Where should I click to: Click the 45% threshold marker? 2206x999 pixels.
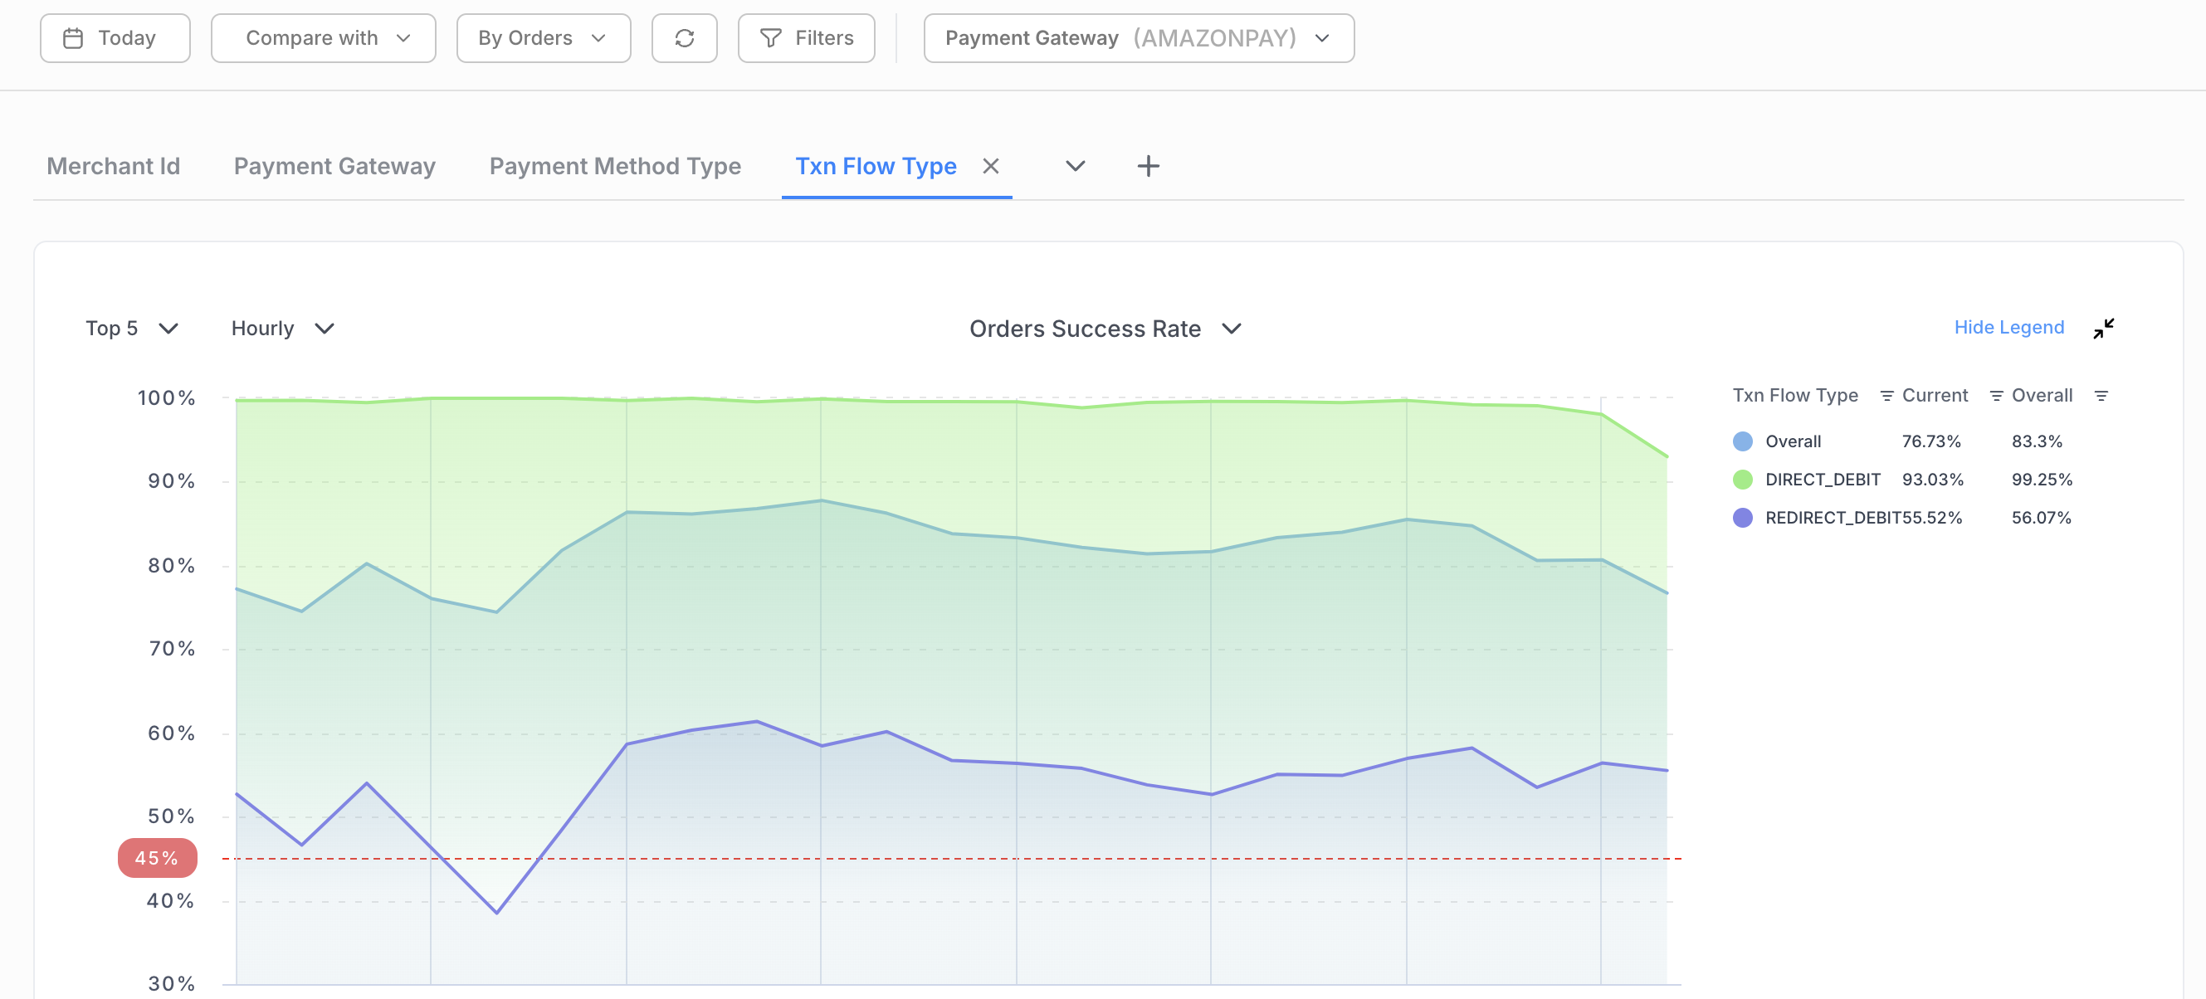158,858
